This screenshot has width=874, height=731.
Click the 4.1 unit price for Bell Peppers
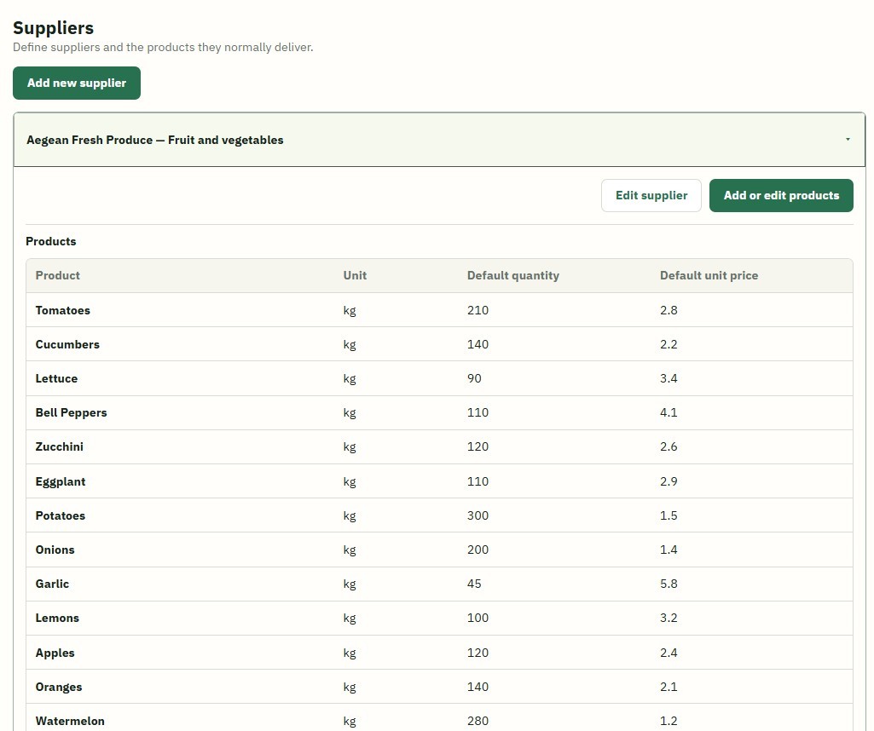click(x=669, y=412)
